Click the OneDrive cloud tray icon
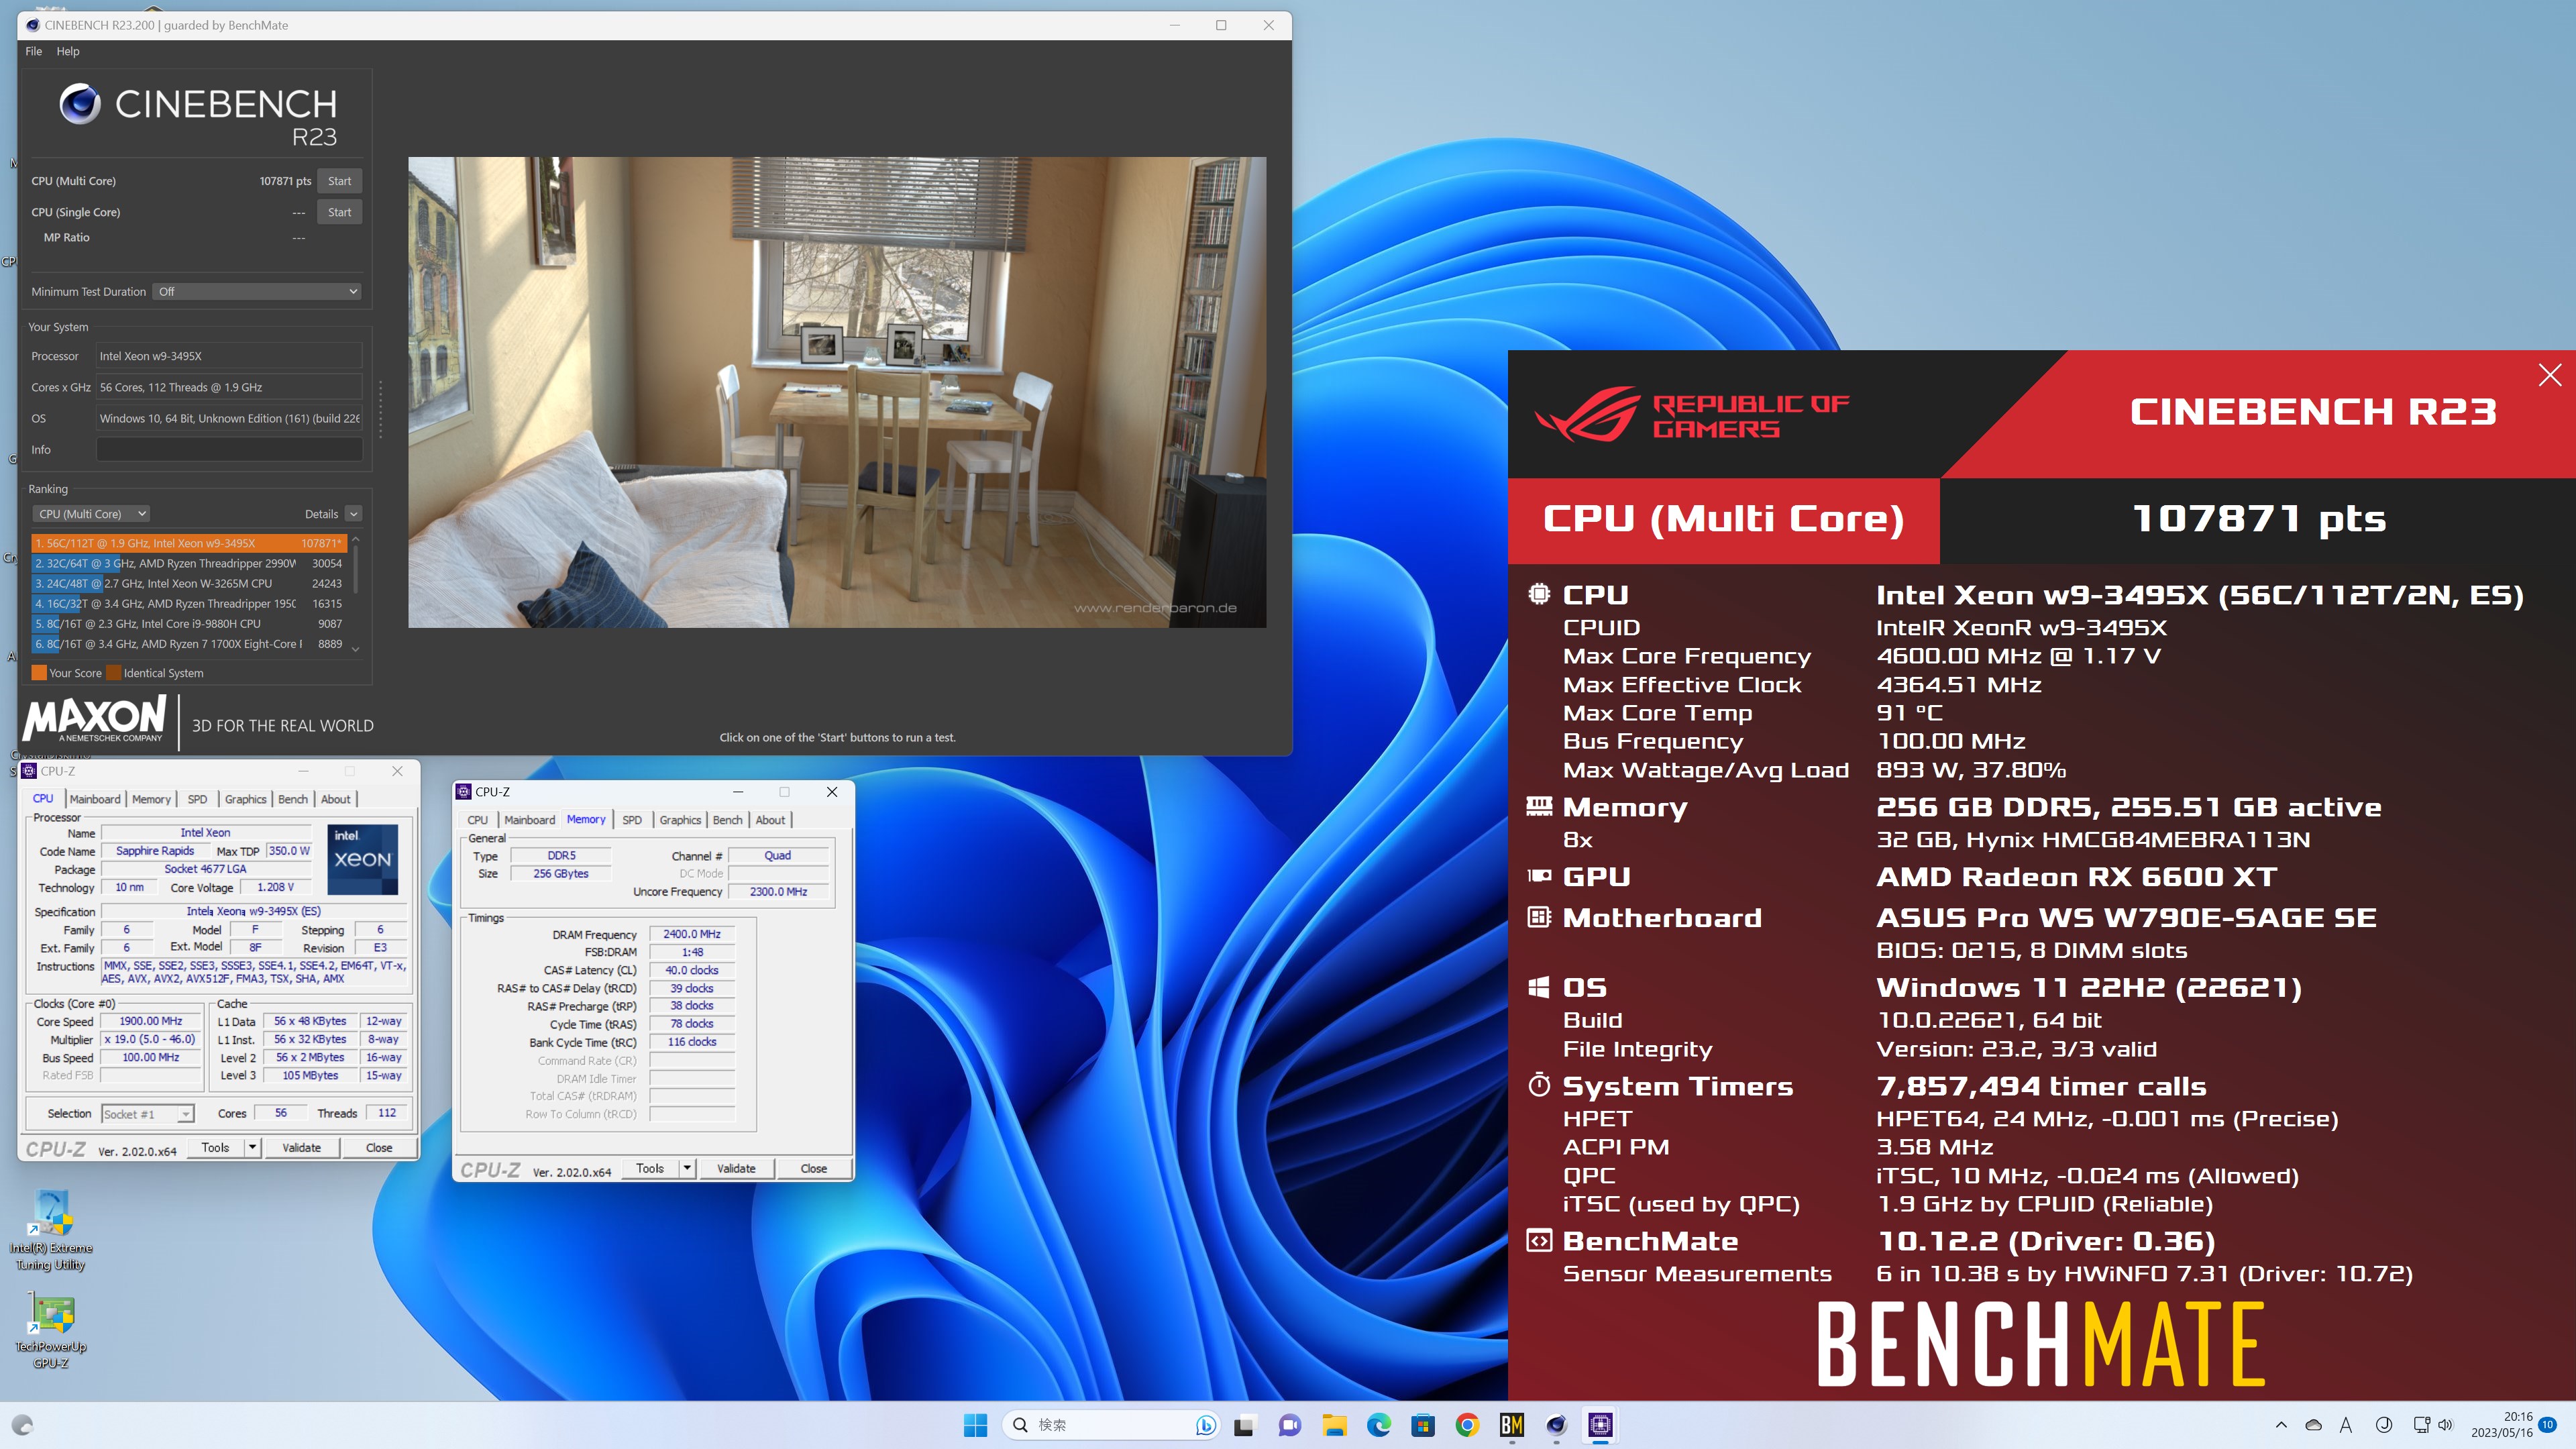Viewport: 2576px width, 1449px height. click(2313, 1425)
